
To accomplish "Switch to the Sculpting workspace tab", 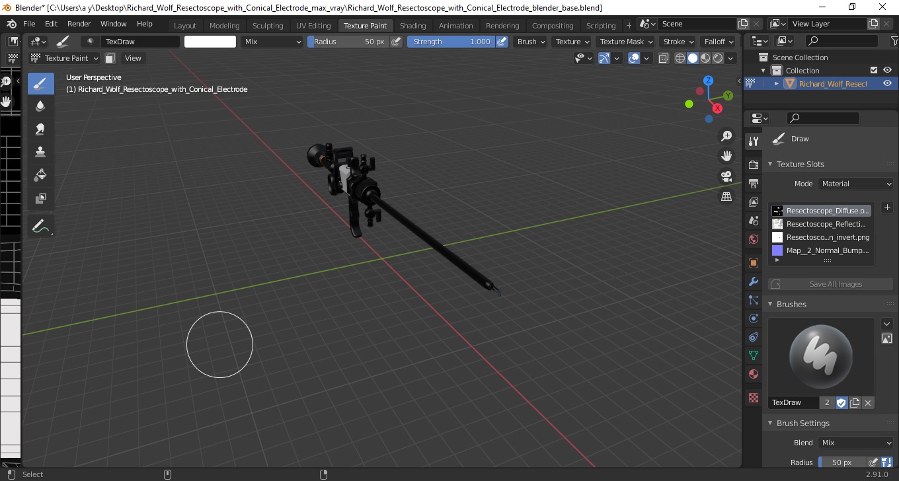I will point(268,25).
